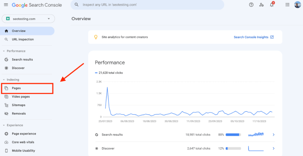Open Search Console Insights link

pos(251,37)
